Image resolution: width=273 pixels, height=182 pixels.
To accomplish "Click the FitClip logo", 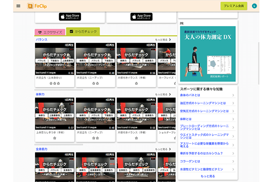I will (37, 6).
